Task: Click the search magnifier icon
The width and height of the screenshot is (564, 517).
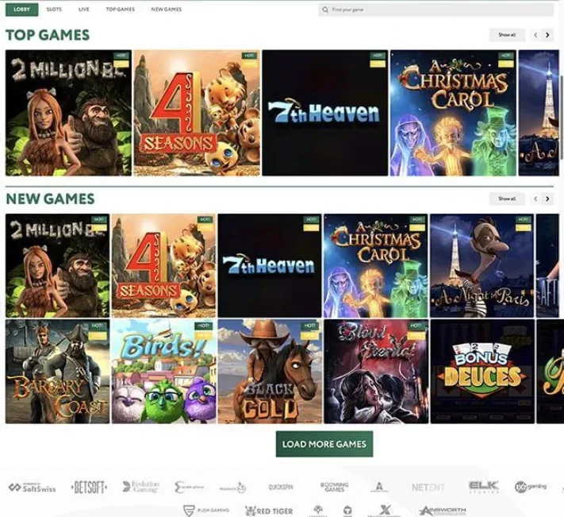Action: click(x=324, y=10)
